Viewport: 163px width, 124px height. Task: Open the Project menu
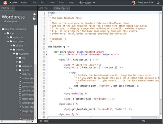tap(25, 2)
